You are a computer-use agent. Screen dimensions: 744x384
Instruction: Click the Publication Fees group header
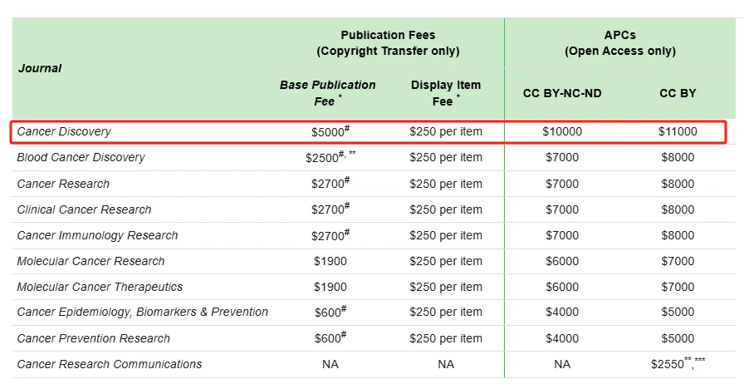388,42
